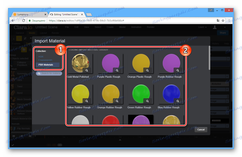The width and height of the screenshot is (242, 157).
Task: Open the Render menu in Clara.io
Action: click(151, 27)
